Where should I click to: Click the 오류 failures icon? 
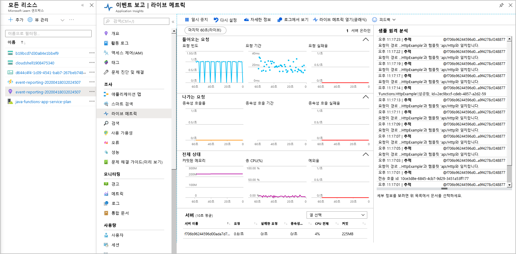coord(106,143)
